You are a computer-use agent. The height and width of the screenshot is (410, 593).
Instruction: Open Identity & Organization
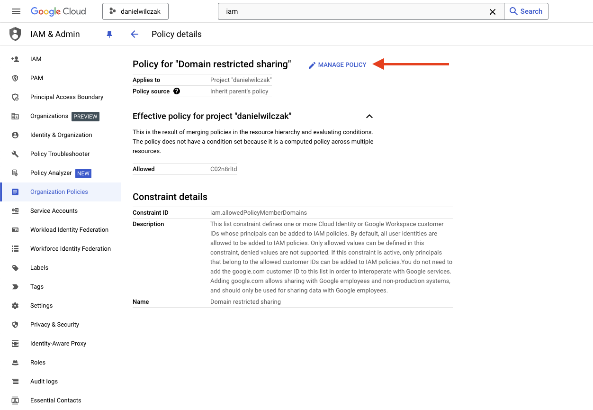61,135
